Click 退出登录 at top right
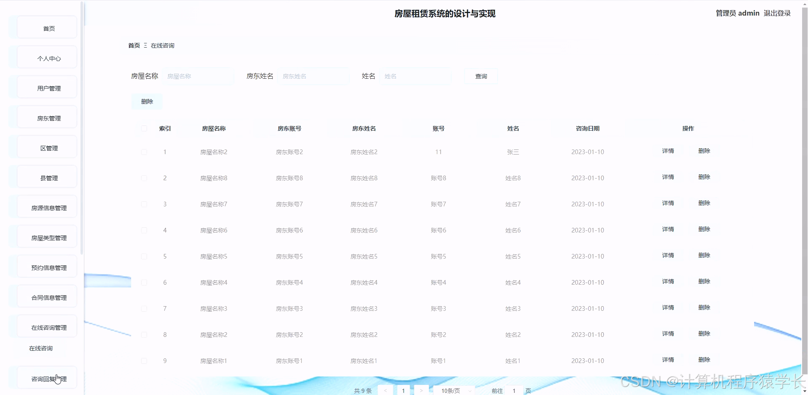Screen dimensions: 808x395 point(776,13)
